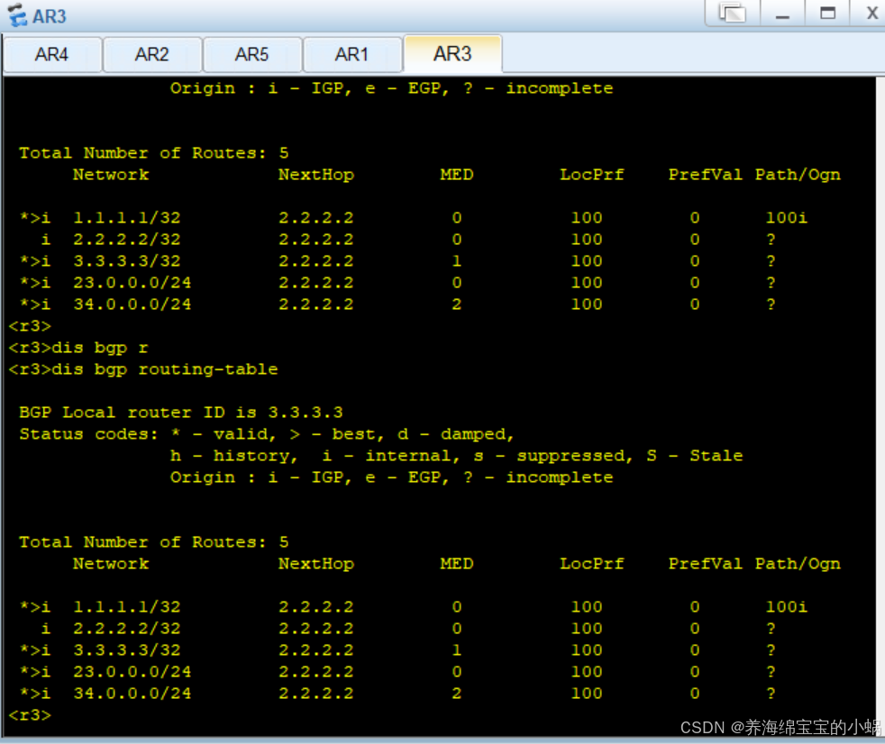The width and height of the screenshot is (885, 744).
Task: Click 1.1.1.1/32 in the lower table
Action: click(x=127, y=607)
